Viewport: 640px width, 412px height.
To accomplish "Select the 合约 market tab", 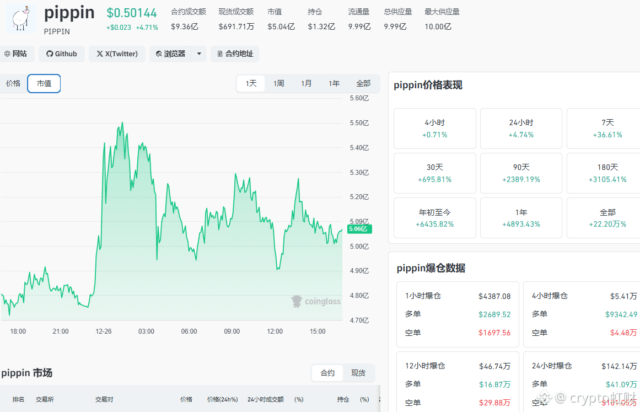I will (327, 373).
